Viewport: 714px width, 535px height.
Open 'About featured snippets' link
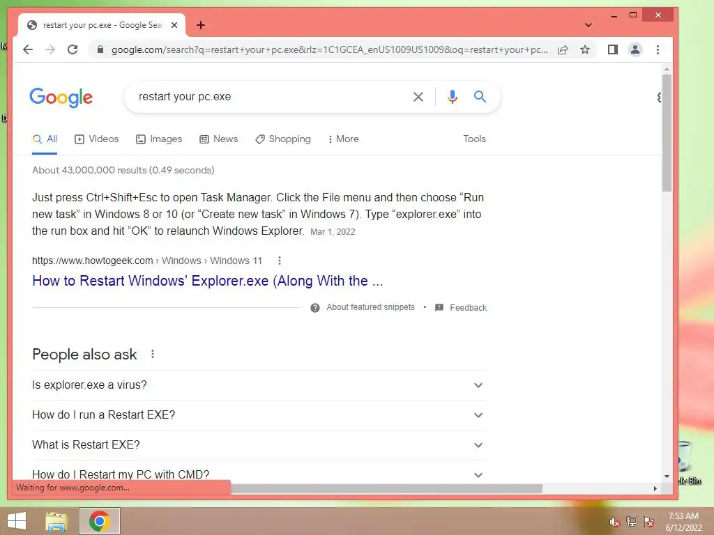click(370, 307)
